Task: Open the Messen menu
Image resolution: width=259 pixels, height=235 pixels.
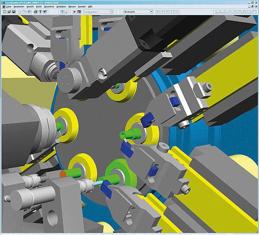Action: [72, 7]
